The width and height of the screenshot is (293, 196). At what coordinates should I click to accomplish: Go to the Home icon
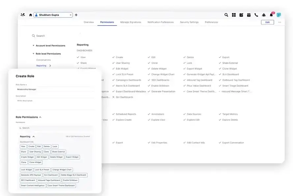pyautogui.click(x=30, y=15)
